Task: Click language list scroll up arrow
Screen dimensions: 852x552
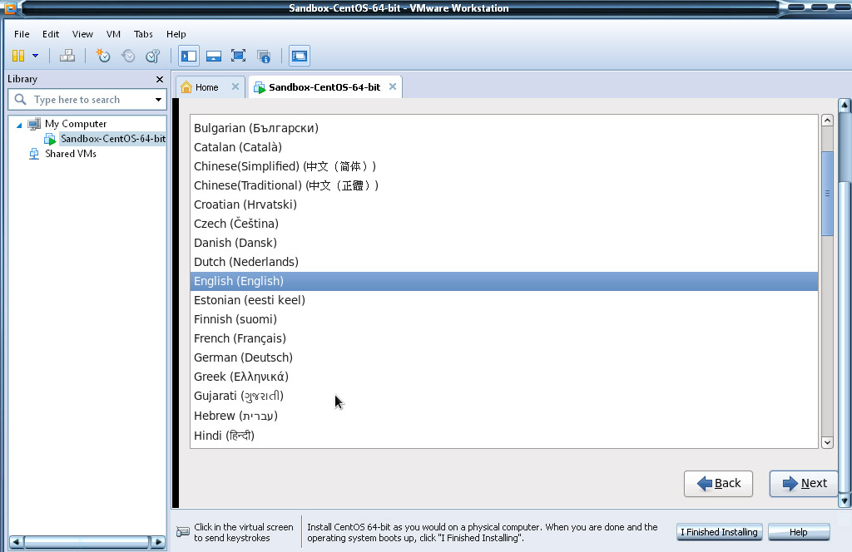Action: (827, 121)
